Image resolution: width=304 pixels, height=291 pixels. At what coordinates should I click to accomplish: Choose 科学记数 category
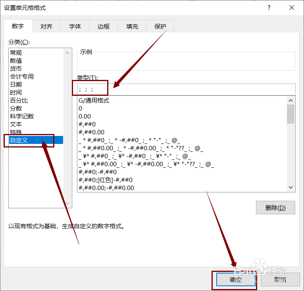[x=36, y=116]
